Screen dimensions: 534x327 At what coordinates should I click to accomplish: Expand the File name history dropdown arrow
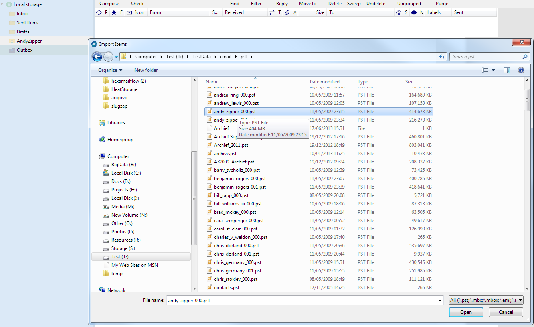coord(440,300)
